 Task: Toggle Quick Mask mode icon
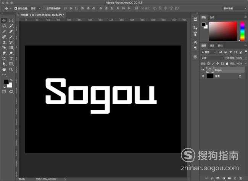[x=4, y=92]
